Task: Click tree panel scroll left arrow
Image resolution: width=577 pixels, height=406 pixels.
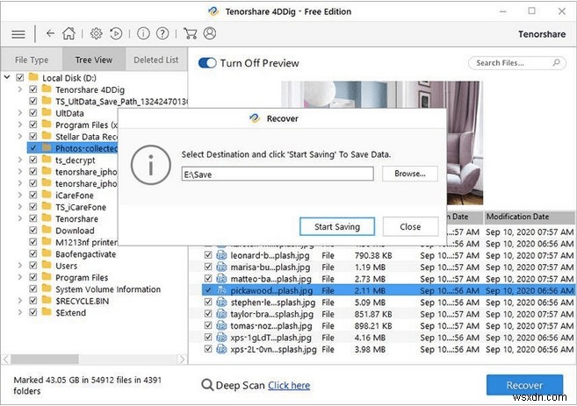Action: tap(6, 359)
